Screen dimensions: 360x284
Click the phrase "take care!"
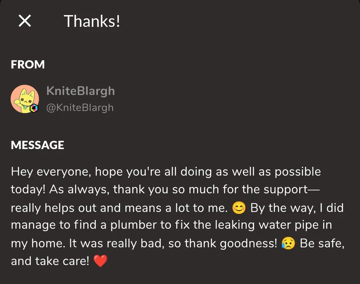pyautogui.click(x=62, y=261)
